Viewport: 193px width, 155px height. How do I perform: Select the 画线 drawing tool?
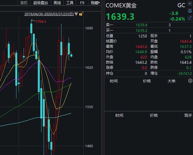[57, 3]
